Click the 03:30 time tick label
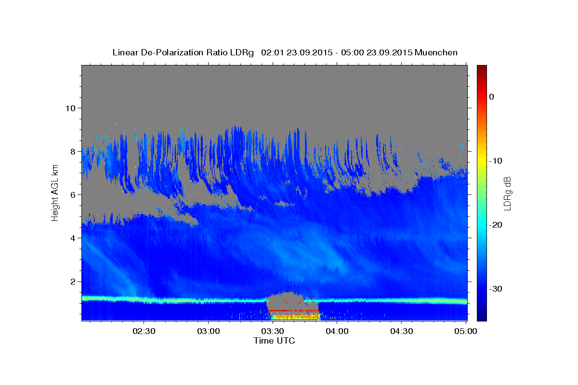The height and width of the screenshot is (385, 578). point(273,331)
